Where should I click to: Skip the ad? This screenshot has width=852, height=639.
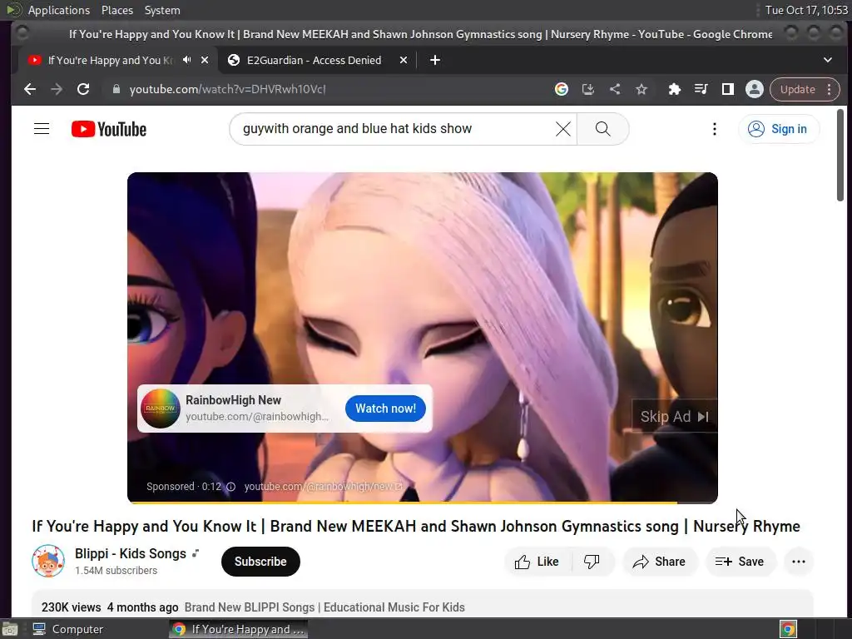[x=674, y=416]
